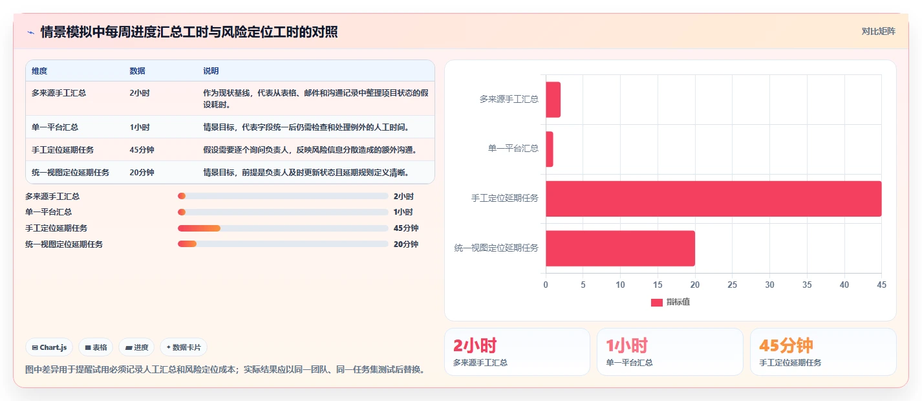Open the 1小时 data card

pyautogui.click(x=670, y=352)
